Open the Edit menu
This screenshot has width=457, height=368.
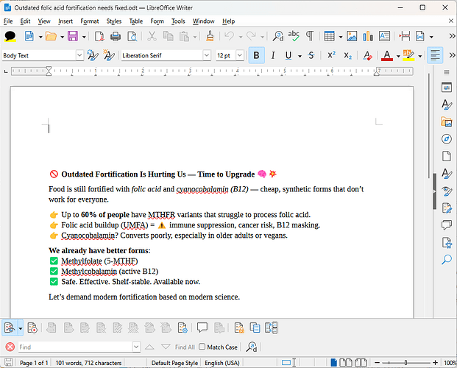[25, 21]
